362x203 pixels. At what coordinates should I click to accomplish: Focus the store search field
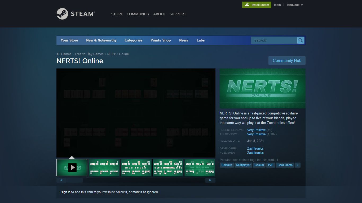coord(274,40)
